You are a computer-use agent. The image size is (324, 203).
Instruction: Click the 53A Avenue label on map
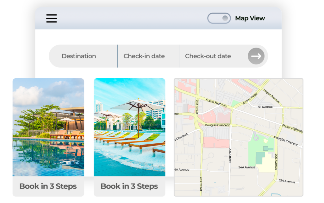click(287, 181)
